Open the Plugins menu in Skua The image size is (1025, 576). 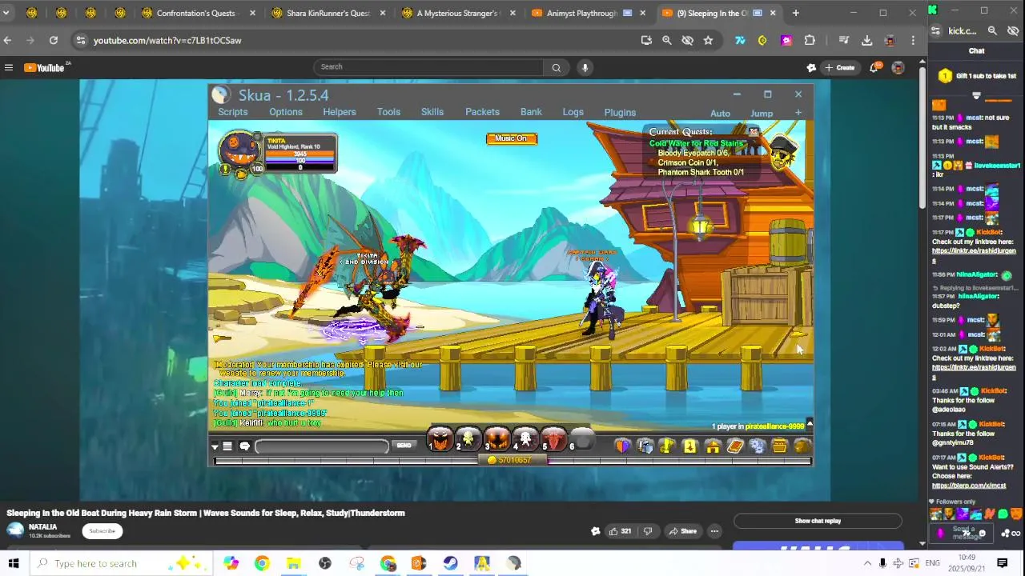tap(620, 112)
